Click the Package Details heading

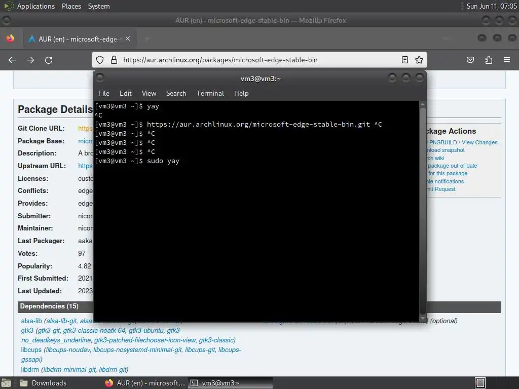[55, 109]
